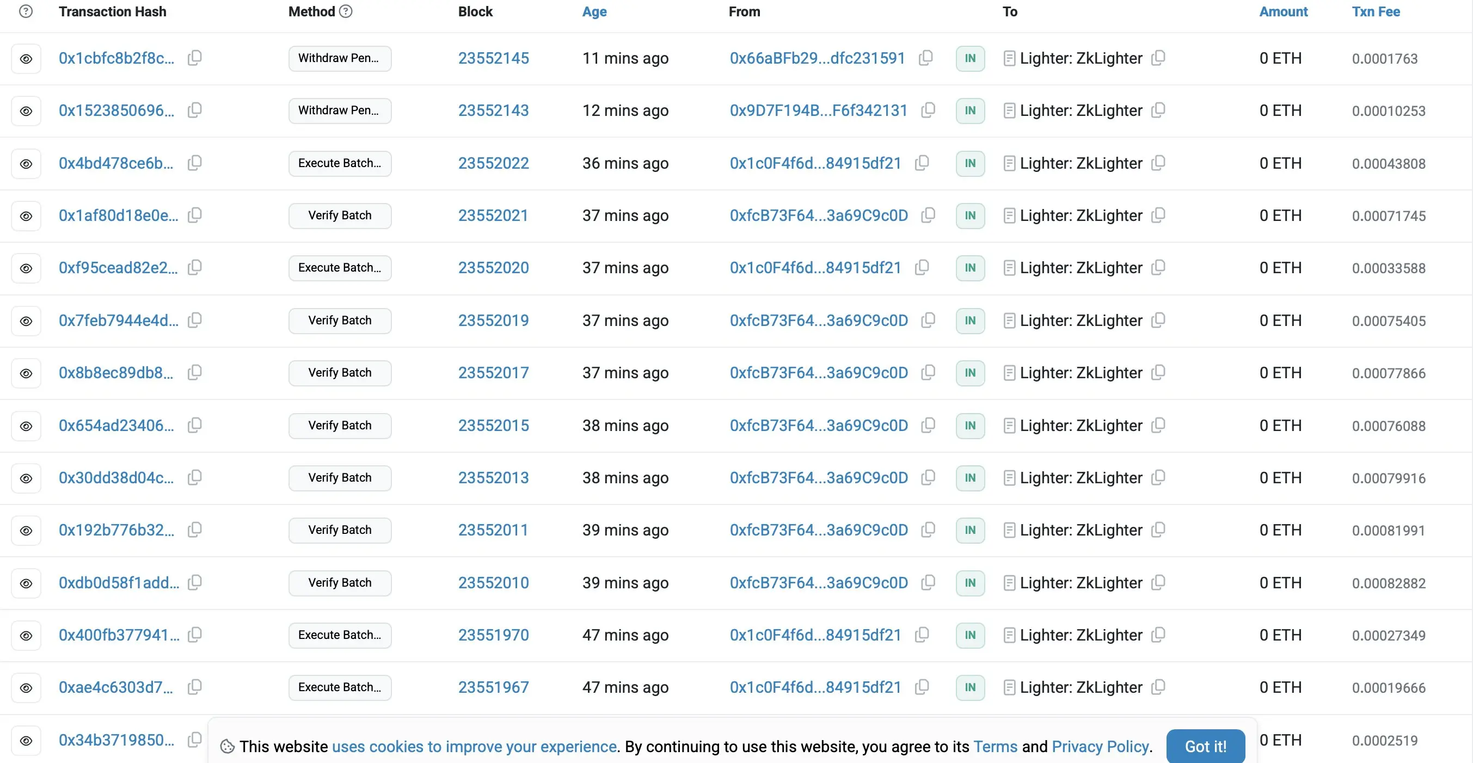Image resolution: width=1473 pixels, height=763 pixels.
Task: Copy hash 0x4bd478ce6b to clipboard
Action: pos(194,163)
